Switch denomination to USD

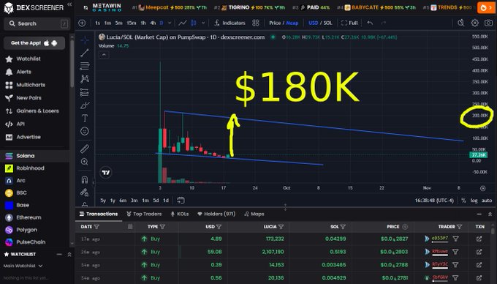click(x=313, y=23)
